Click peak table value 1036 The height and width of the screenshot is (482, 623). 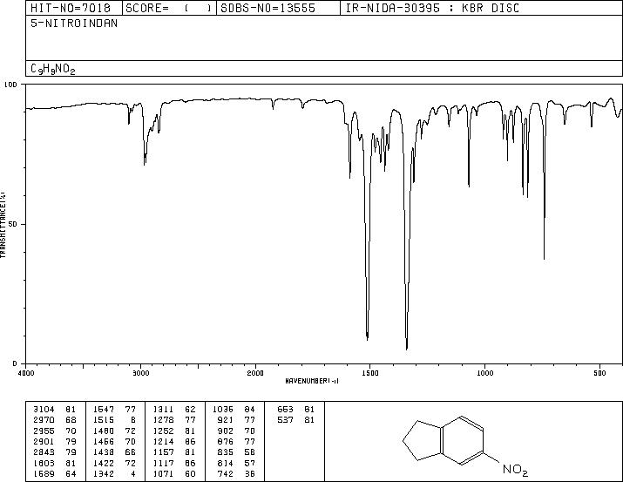click(x=223, y=410)
